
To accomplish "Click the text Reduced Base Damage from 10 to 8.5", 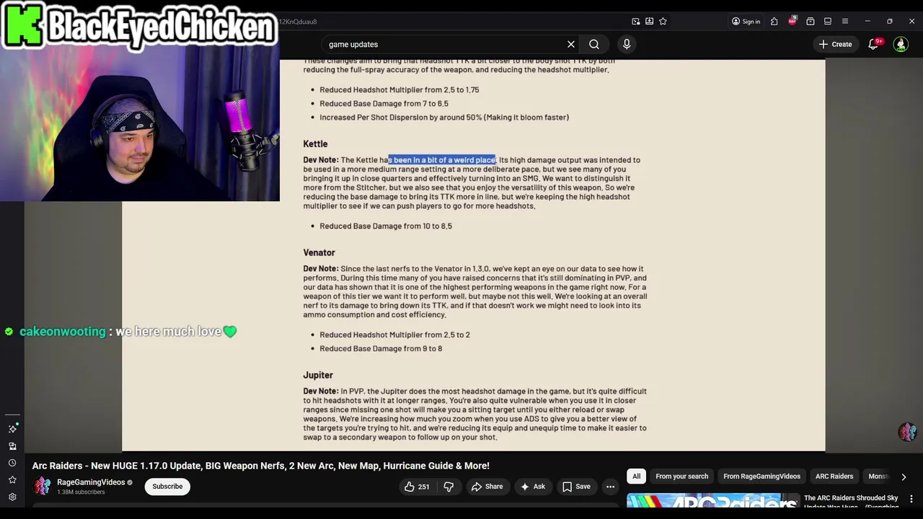I will point(386,226).
